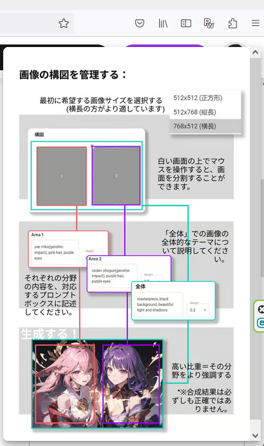Viewport: 264px width, 446px height.
Task: Click the round x icon at right edge
Action: pos(261,309)
